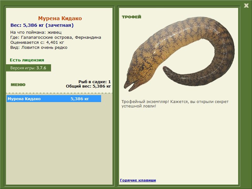Click the orange Мурена Кидако title
This screenshot has width=252, height=189.
pyautogui.click(x=60, y=18)
